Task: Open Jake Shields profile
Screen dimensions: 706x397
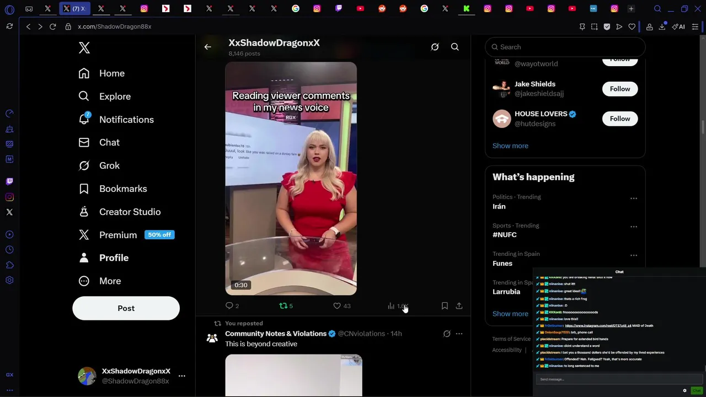Action: click(535, 84)
